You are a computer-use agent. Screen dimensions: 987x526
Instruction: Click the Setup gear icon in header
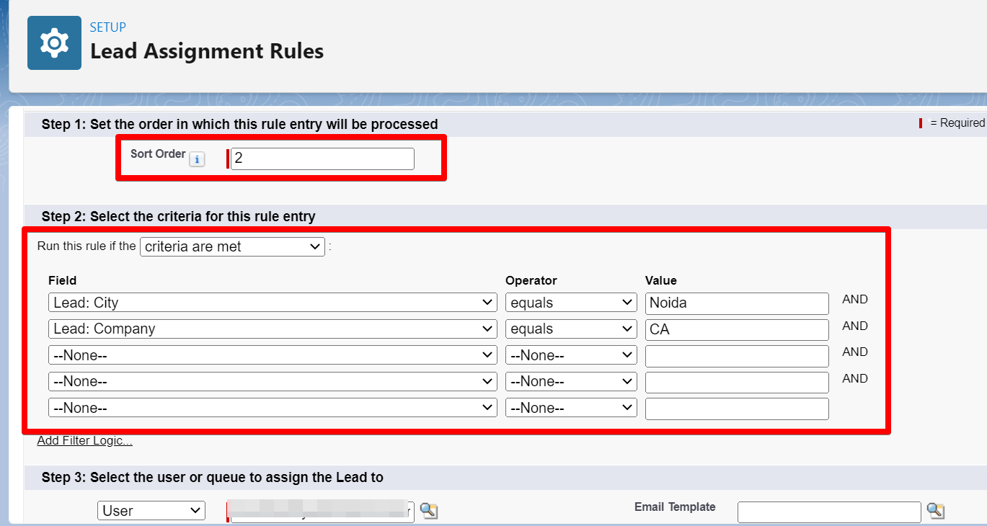pyautogui.click(x=54, y=43)
